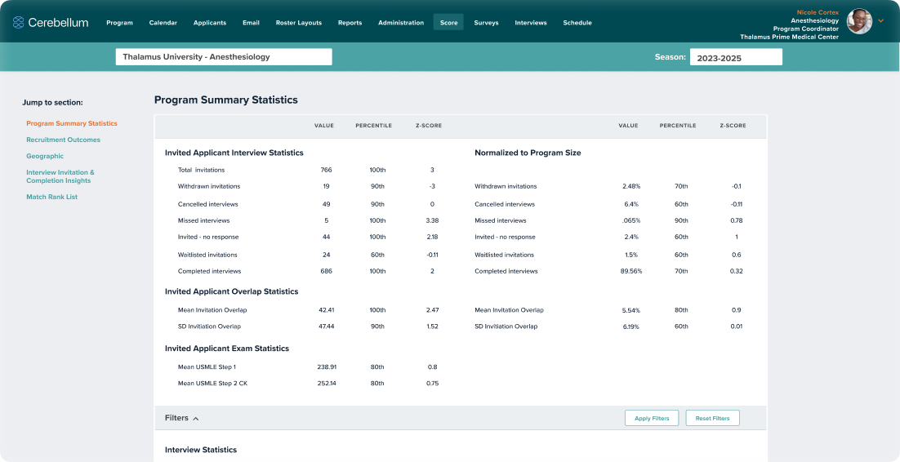Open the Surveys menu item
Image resolution: width=900 pixels, height=462 pixels.
coord(486,23)
